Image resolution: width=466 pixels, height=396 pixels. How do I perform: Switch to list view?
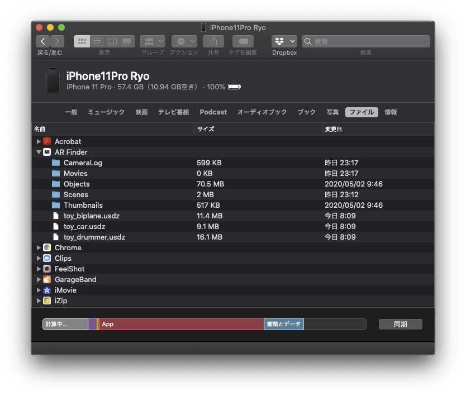coord(97,41)
